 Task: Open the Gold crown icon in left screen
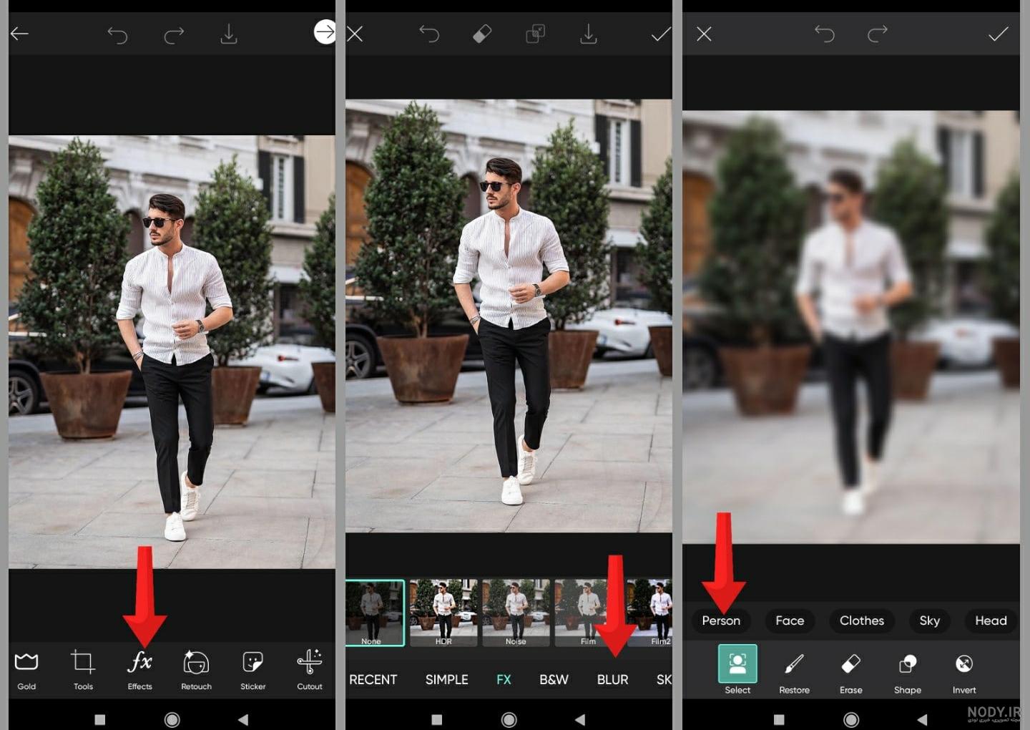tap(26, 669)
